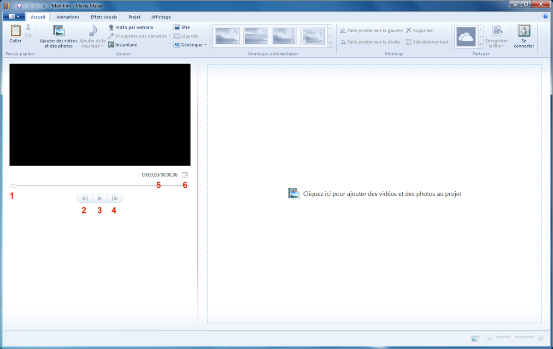This screenshot has height=349, width=553.
Task: Select the second Montages automatiques thumbnail
Action: (x=256, y=35)
